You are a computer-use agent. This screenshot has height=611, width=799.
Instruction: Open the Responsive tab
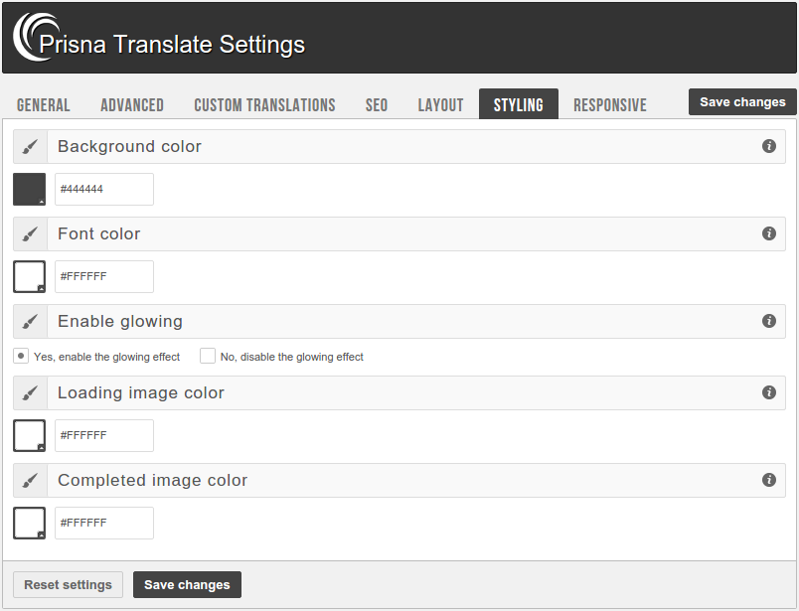coord(610,105)
